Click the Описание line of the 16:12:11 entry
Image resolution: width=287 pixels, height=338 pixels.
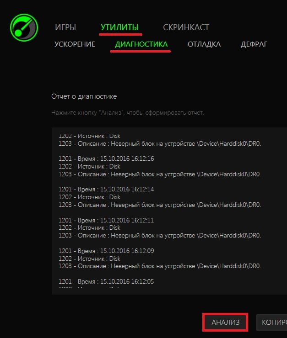point(160,235)
